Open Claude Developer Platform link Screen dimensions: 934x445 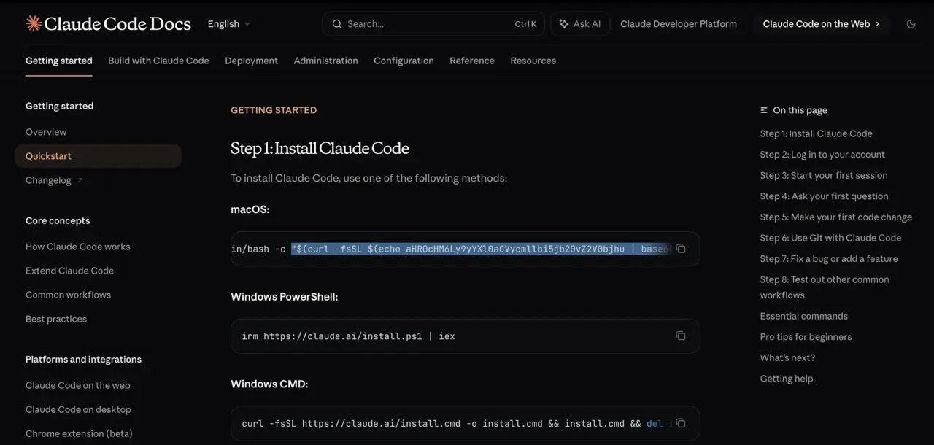point(679,24)
